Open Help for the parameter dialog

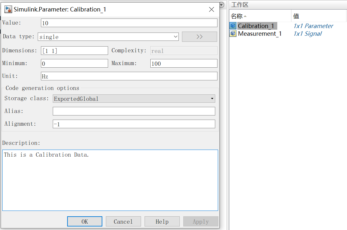162,221
